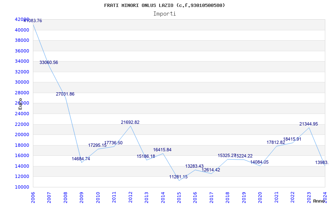Click the y-axis value 12000
This screenshot has height=205, width=329.
pyautogui.click(x=22, y=177)
